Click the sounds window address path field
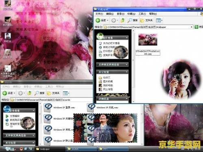203x152 pixels. coord(52,100)
